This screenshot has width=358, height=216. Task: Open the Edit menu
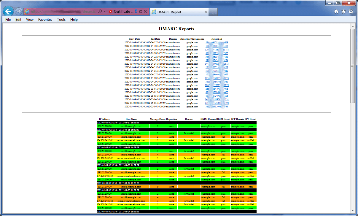click(x=18, y=20)
